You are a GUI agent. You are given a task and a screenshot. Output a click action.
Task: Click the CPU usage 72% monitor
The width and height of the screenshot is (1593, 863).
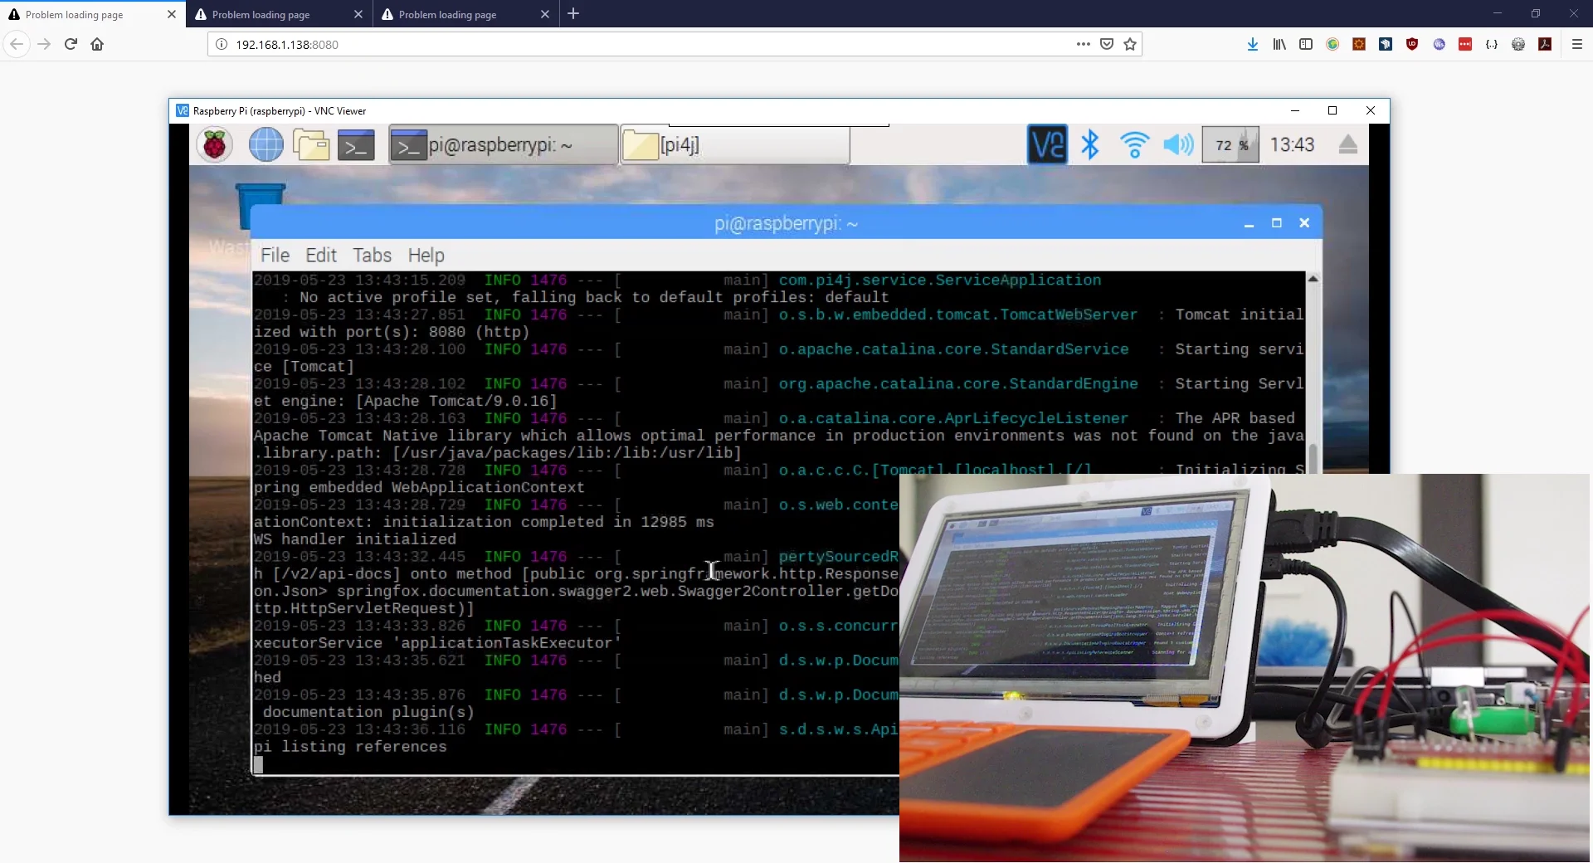tap(1230, 145)
